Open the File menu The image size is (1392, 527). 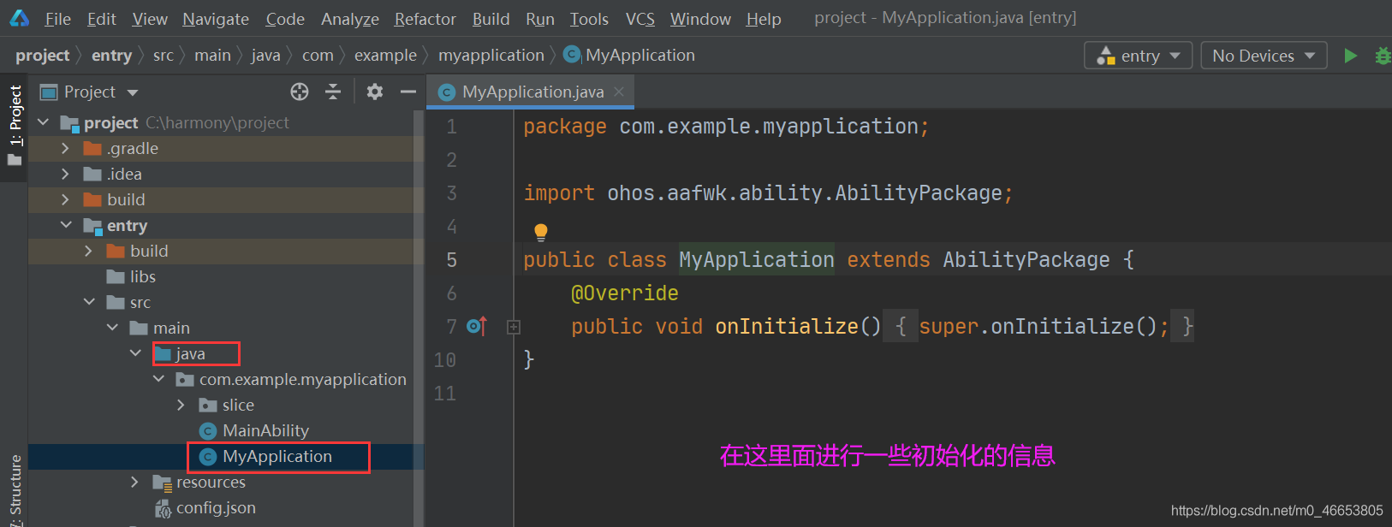pos(57,19)
